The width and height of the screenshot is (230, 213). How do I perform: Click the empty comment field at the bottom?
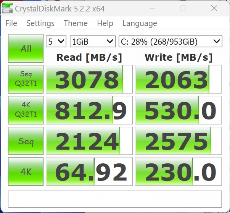click(x=115, y=199)
